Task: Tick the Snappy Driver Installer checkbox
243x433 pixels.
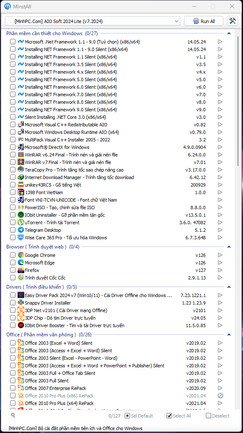Action: (13, 303)
